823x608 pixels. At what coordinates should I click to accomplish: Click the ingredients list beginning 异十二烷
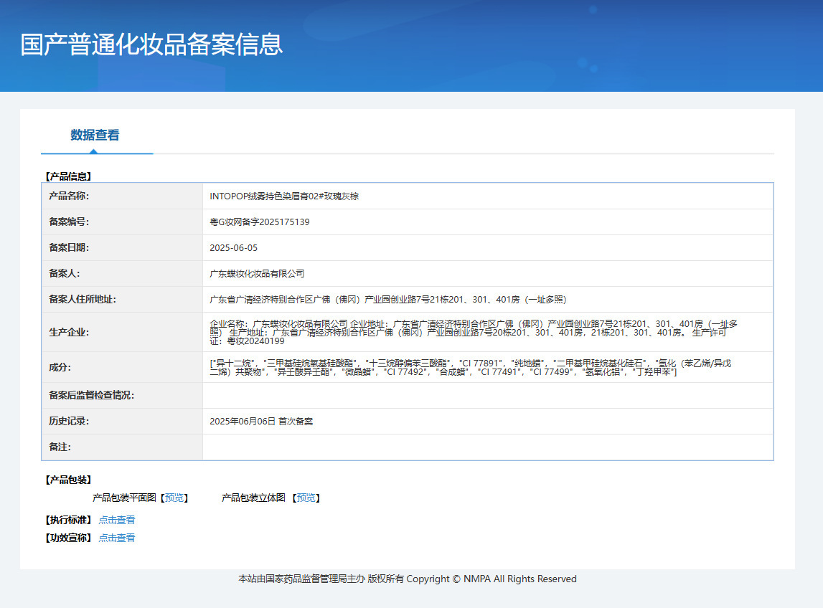(x=470, y=367)
